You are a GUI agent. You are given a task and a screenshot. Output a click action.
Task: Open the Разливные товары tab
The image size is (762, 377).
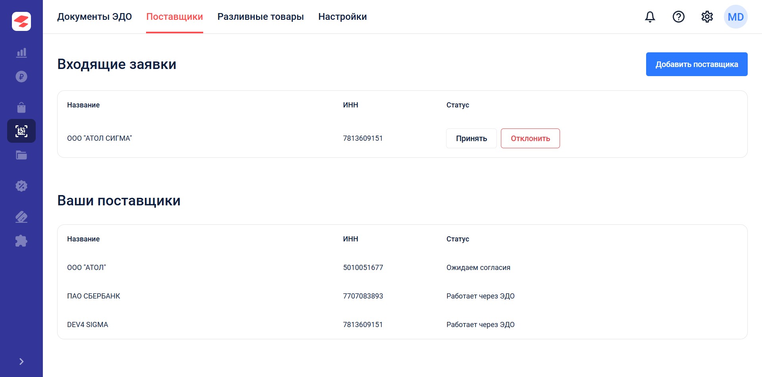(261, 17)
